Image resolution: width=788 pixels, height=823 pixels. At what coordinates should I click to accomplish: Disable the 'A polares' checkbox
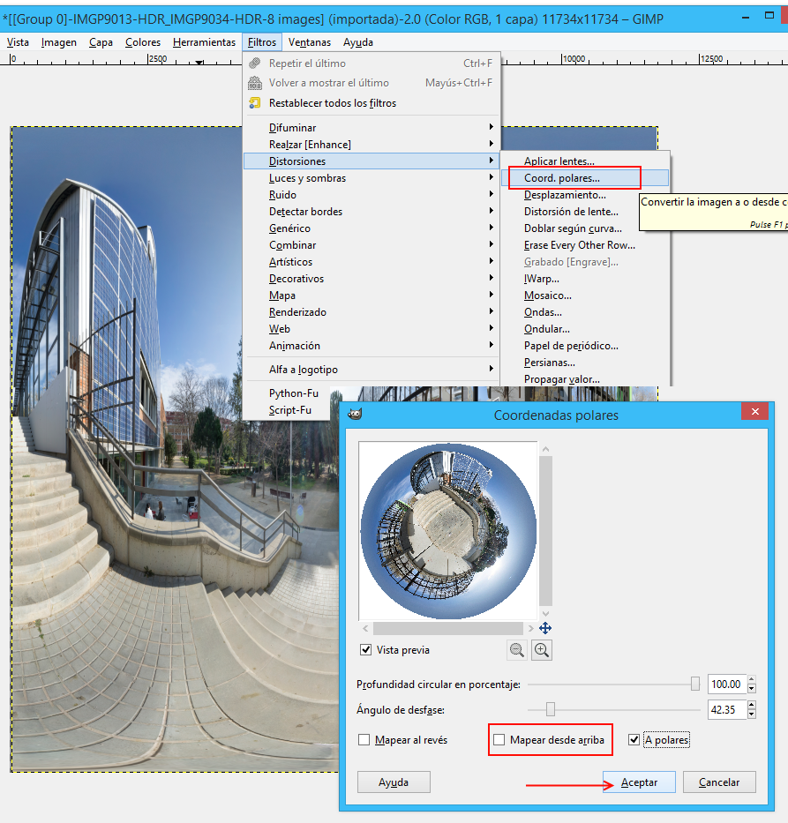tap(634, 740)
